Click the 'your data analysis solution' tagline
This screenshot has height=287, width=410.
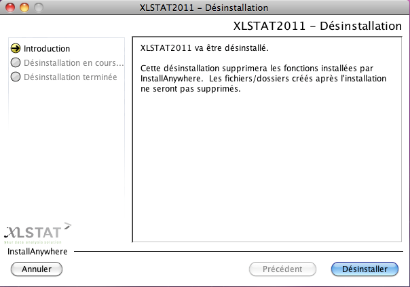coord(33,241)
